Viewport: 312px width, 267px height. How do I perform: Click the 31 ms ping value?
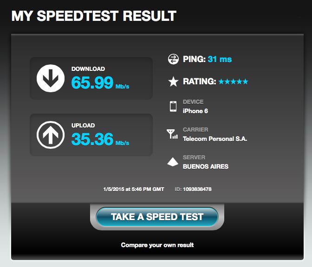coord(220,59)
